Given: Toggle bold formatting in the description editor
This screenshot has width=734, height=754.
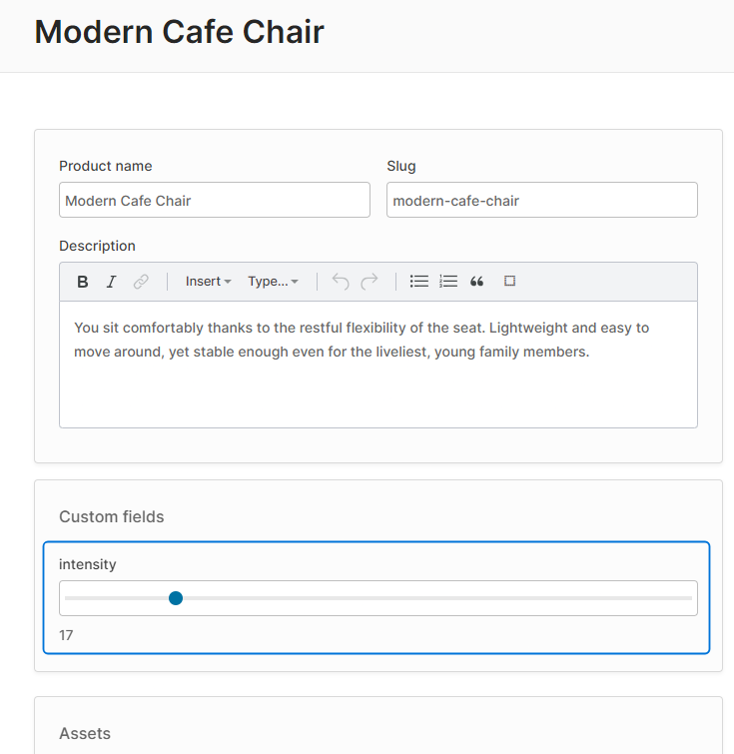Looking at the screenshot, I should pyautogui.click(x=83, y=282).
